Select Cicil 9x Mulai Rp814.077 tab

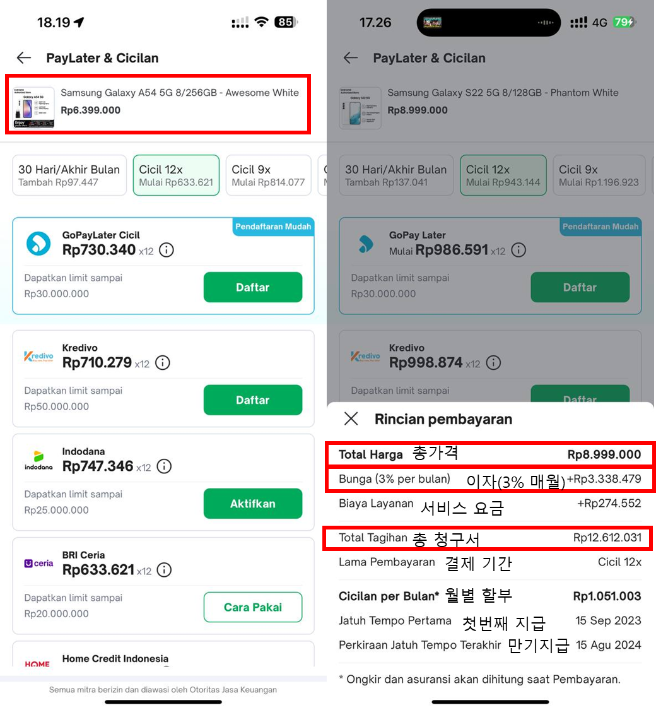point(268,175)
